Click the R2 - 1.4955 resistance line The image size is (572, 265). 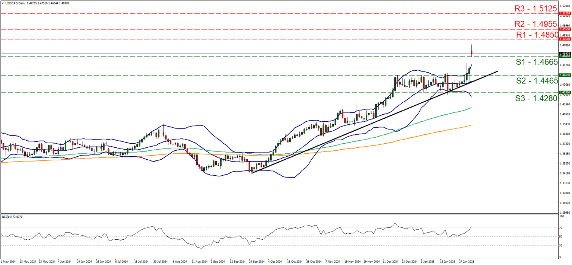pyautogui.click(x=261, y=29)
